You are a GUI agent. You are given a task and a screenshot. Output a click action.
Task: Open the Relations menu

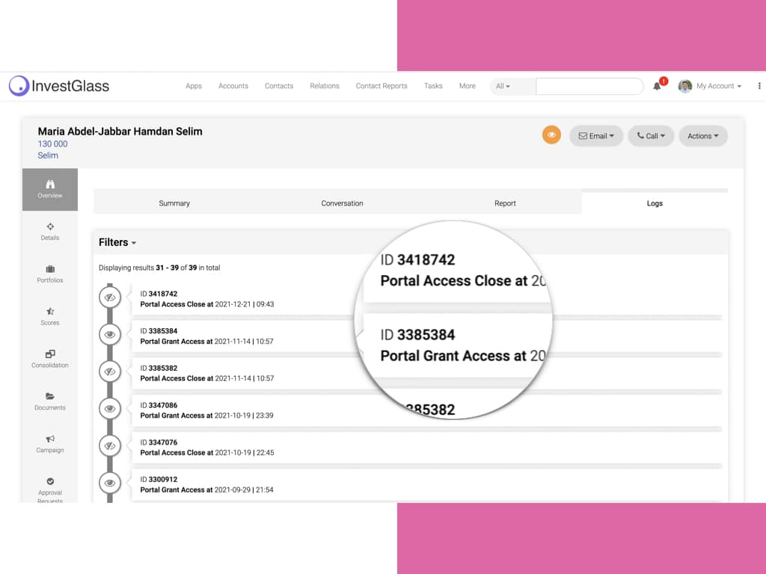click(x=325, y=86)
